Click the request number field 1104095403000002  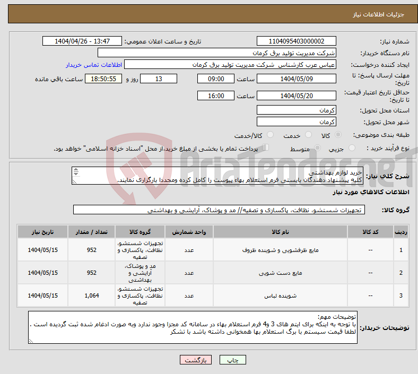point(296,41)
